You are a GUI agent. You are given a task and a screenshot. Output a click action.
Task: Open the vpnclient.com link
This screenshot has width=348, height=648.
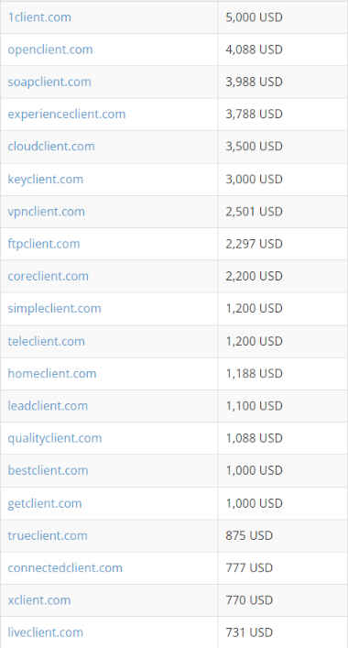[x=46, y=212]
